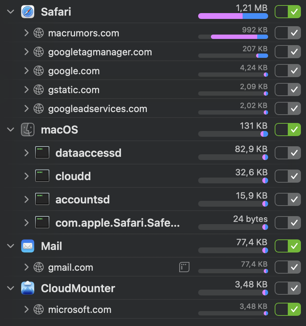Viewport: 306px width, 326px height.
Task: Click the Mail envelope app icon
Action: (x=28, y=246)
